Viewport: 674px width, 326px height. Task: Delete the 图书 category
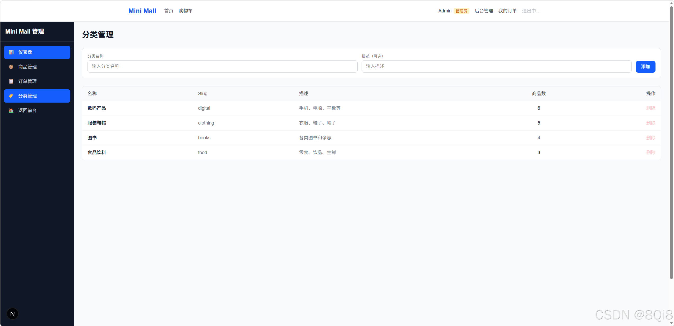[x=651, y=138]
